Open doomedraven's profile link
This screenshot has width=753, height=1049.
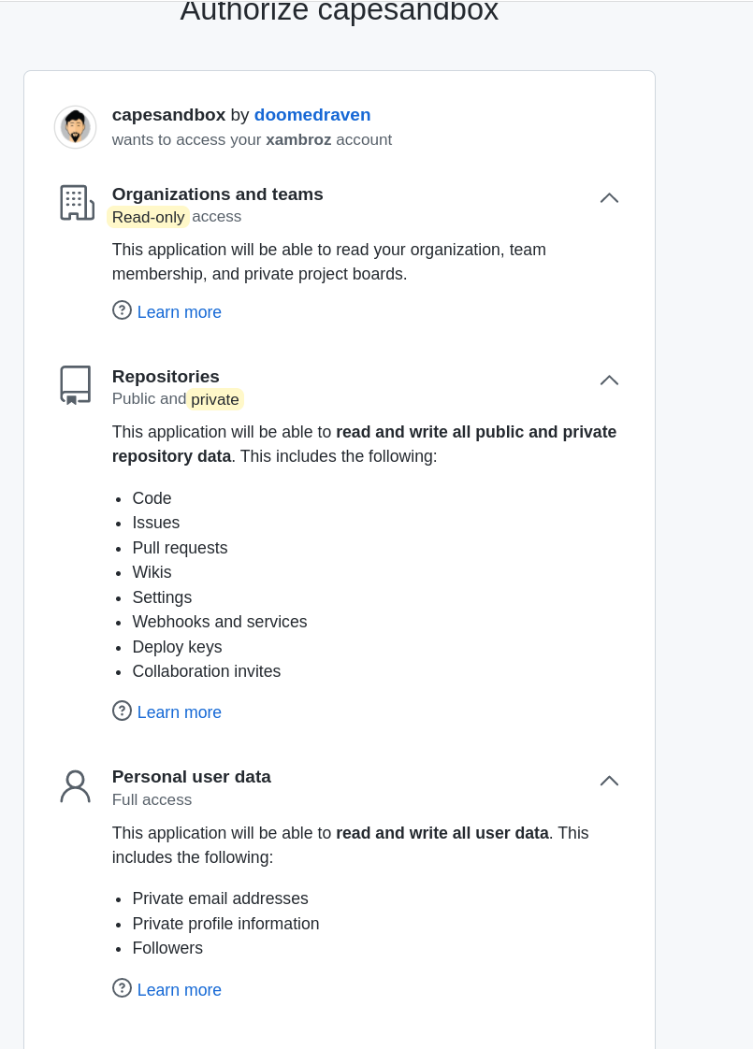(x=312, y=115)
